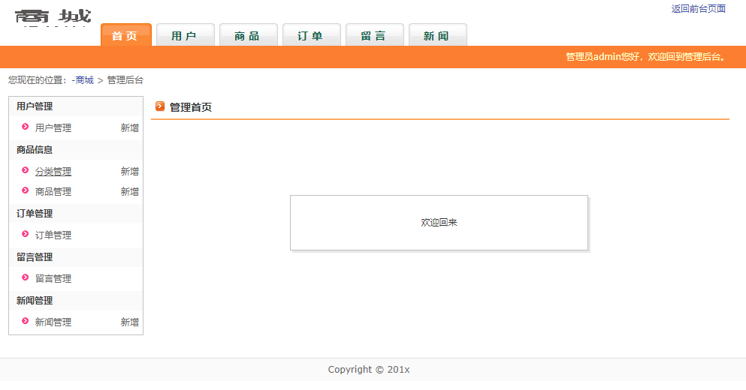The image size is (746, 390).
Task: Open the 订单管理 sidebar link
Action: click(x=53, y=235)
